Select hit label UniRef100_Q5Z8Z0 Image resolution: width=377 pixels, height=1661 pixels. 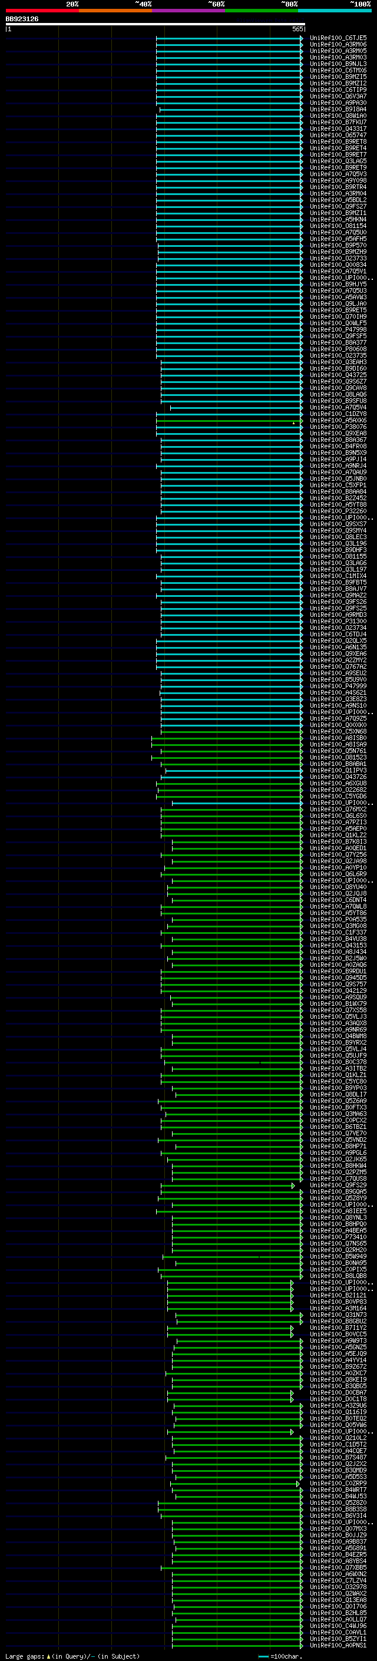click(x=338, y=1503)
